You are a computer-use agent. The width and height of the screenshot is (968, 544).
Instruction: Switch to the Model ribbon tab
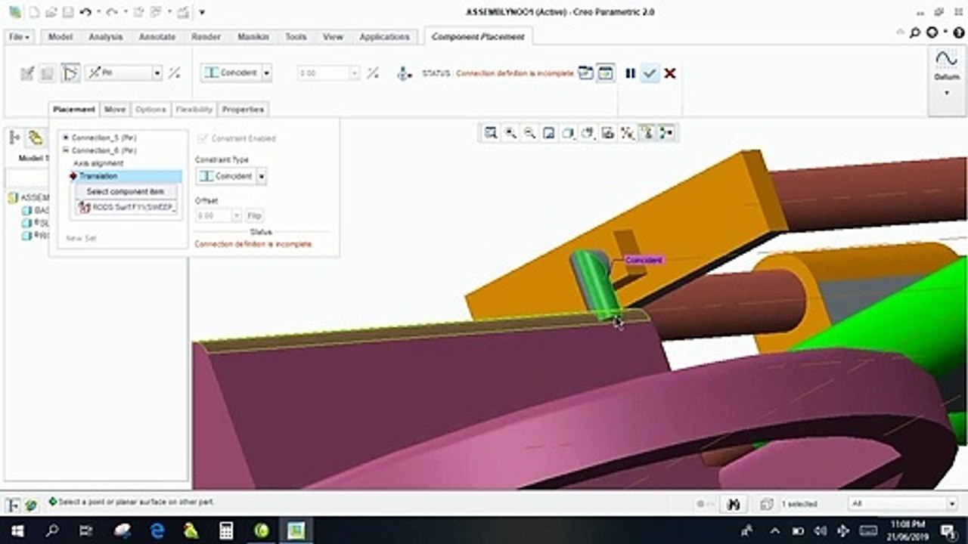(x=60, y=36)
